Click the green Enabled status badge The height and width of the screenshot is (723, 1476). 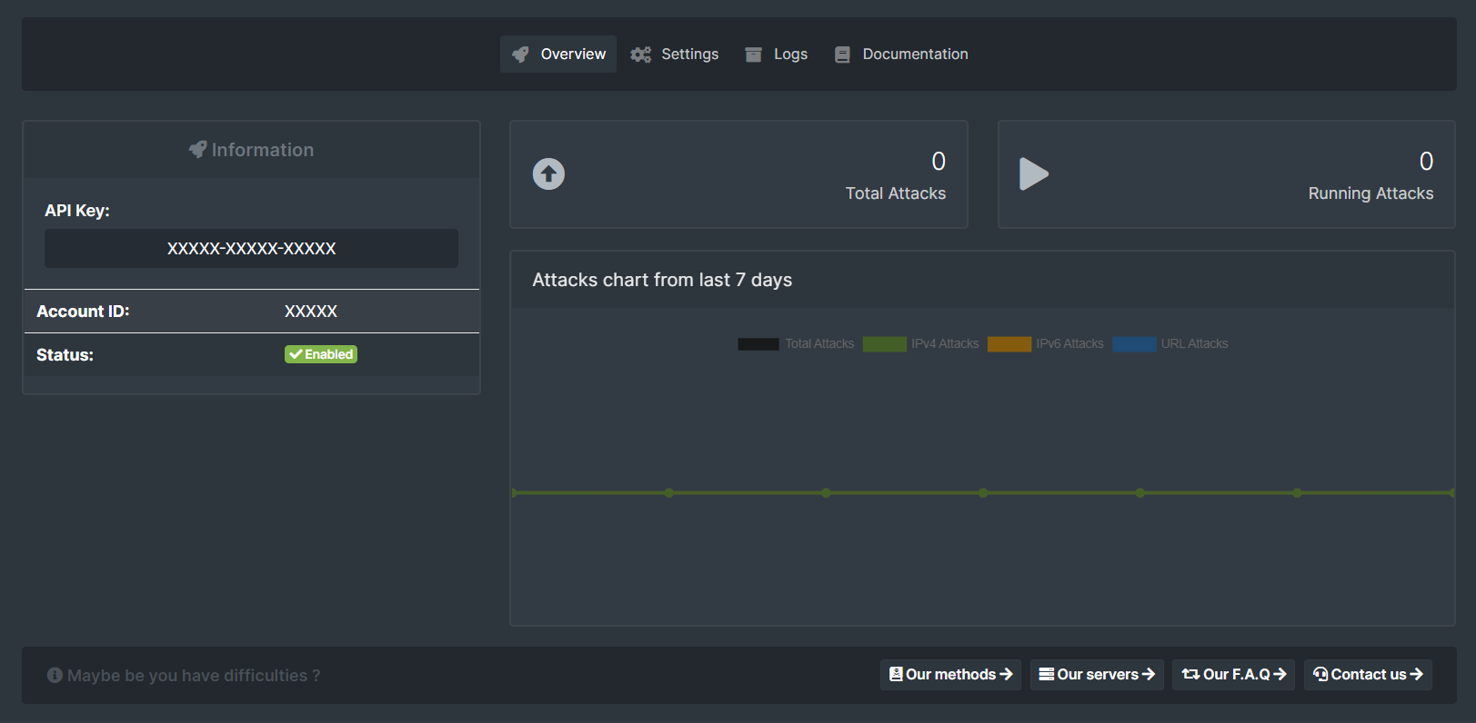pos(321,354)
